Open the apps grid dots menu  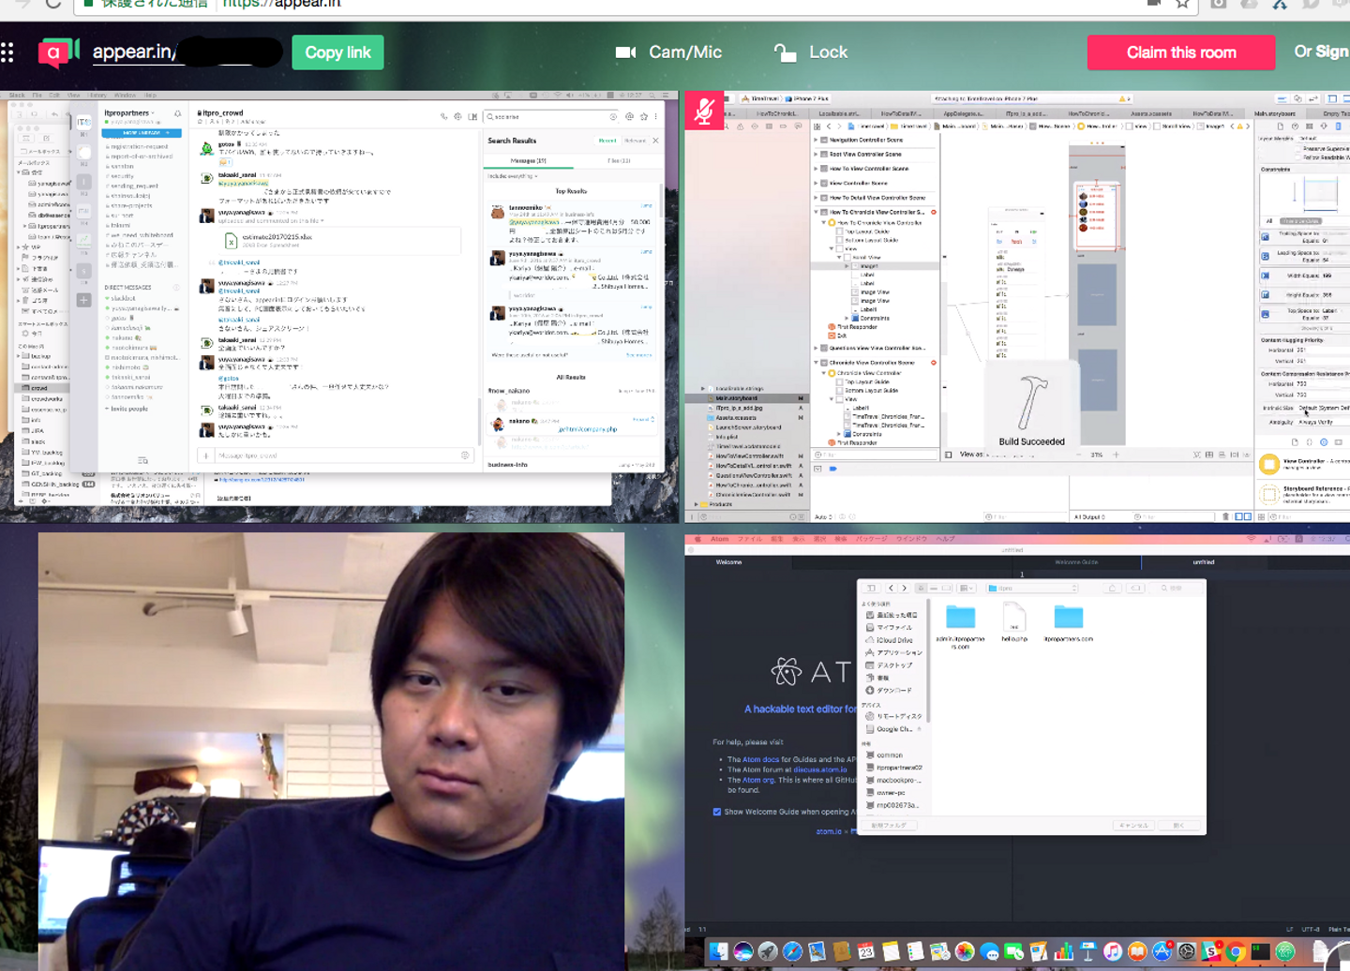[7, 52]
